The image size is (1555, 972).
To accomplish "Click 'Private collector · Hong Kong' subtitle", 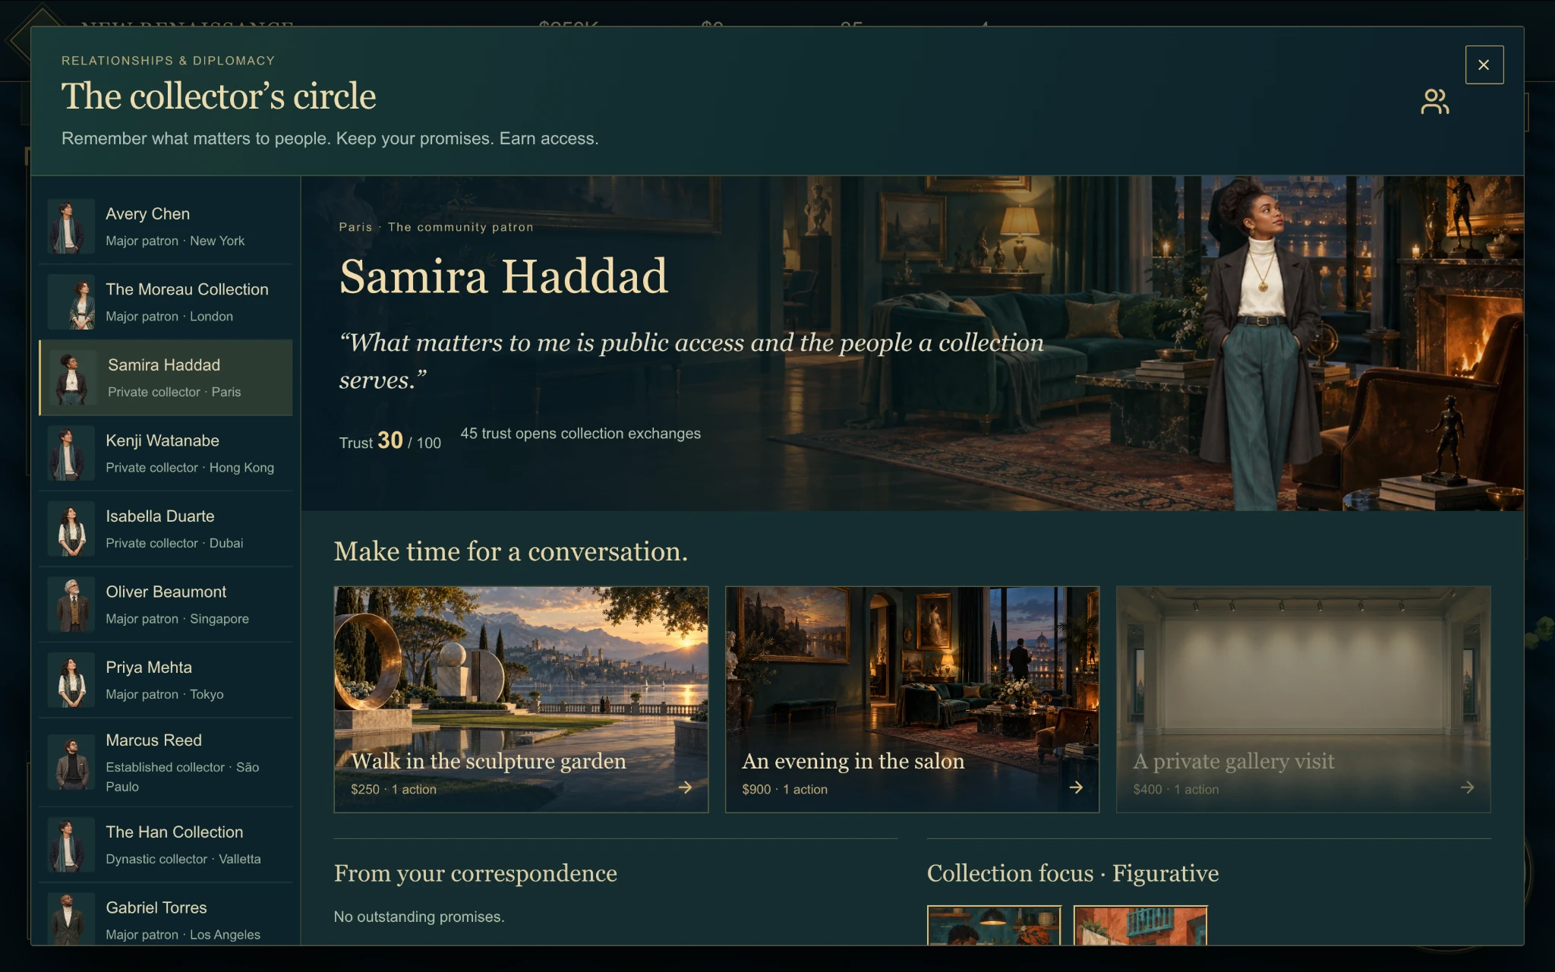I will 190,468.
